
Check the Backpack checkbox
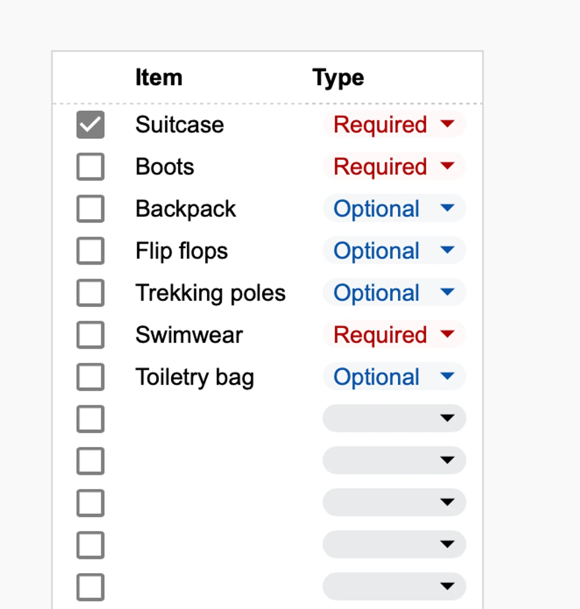(x=90, y=209)
